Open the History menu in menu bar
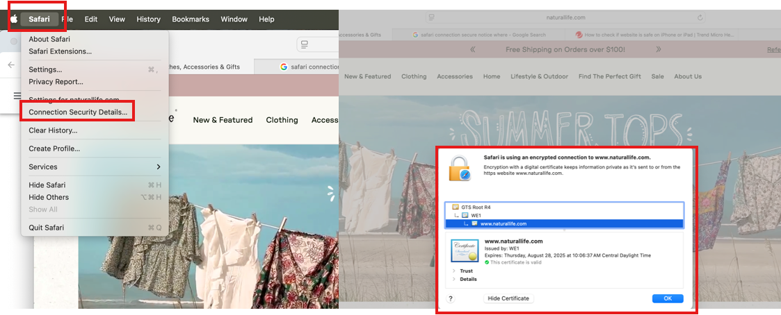Image resolution: width=781 pixels, height=315 pixels. point(148,19)
